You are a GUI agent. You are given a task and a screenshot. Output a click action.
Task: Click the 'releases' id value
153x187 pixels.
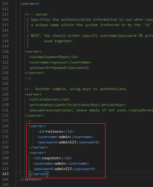[x=54, y=132]
